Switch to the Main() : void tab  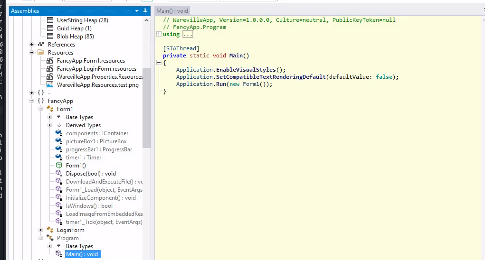click(172, 11)
